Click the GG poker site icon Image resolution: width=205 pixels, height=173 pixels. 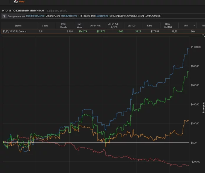click(16, 1)
